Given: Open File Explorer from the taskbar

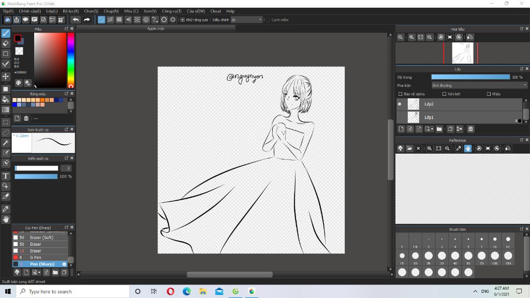Looking at the screenshot, I should point(203,291).
